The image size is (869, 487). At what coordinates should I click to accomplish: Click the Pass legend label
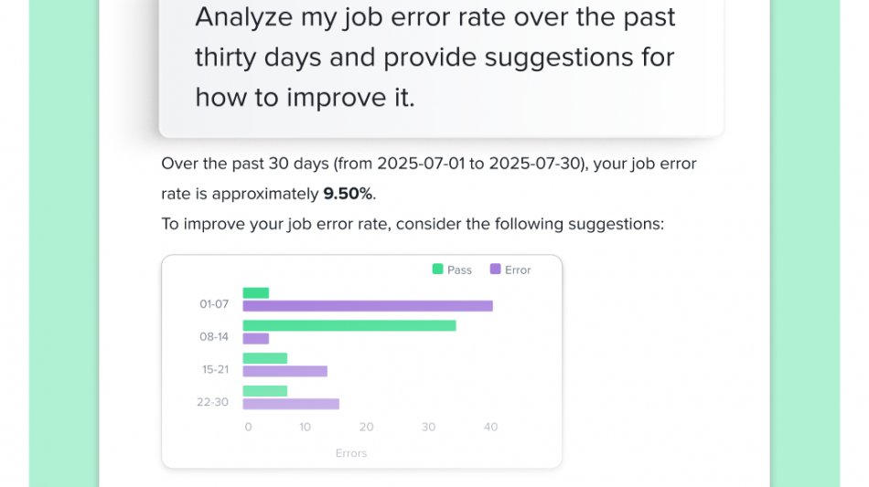point(459,270)
